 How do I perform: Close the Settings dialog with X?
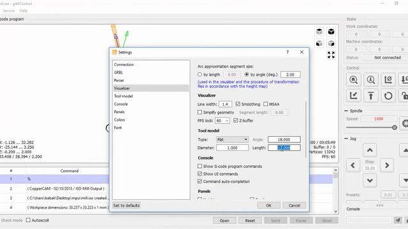click(x=302, y=52)
